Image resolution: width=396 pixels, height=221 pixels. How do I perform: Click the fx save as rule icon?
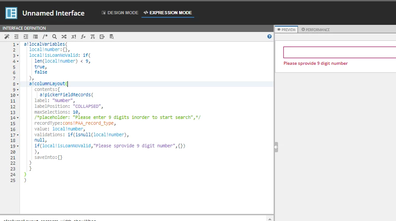83,37
